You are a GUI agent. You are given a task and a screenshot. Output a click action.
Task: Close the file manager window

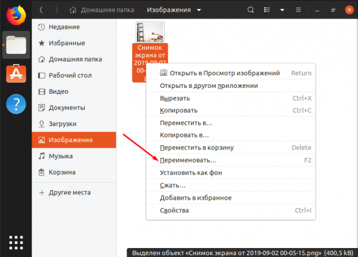[x=349, y=10]
